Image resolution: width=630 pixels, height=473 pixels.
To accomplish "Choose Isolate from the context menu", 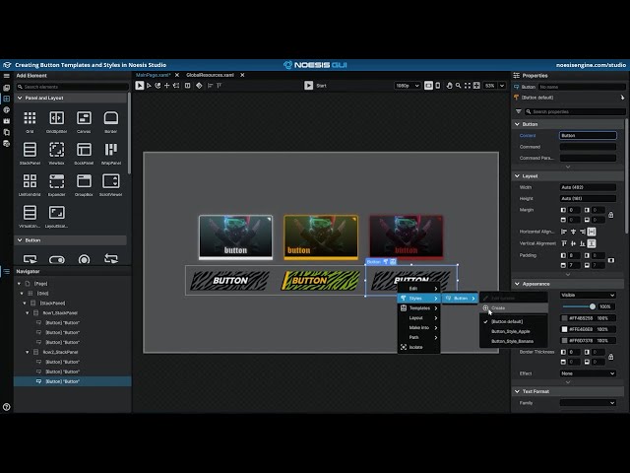I will [x=418, y=347].
